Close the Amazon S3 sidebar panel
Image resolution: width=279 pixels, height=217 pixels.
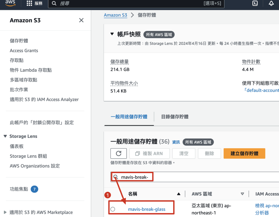point(81,20)
